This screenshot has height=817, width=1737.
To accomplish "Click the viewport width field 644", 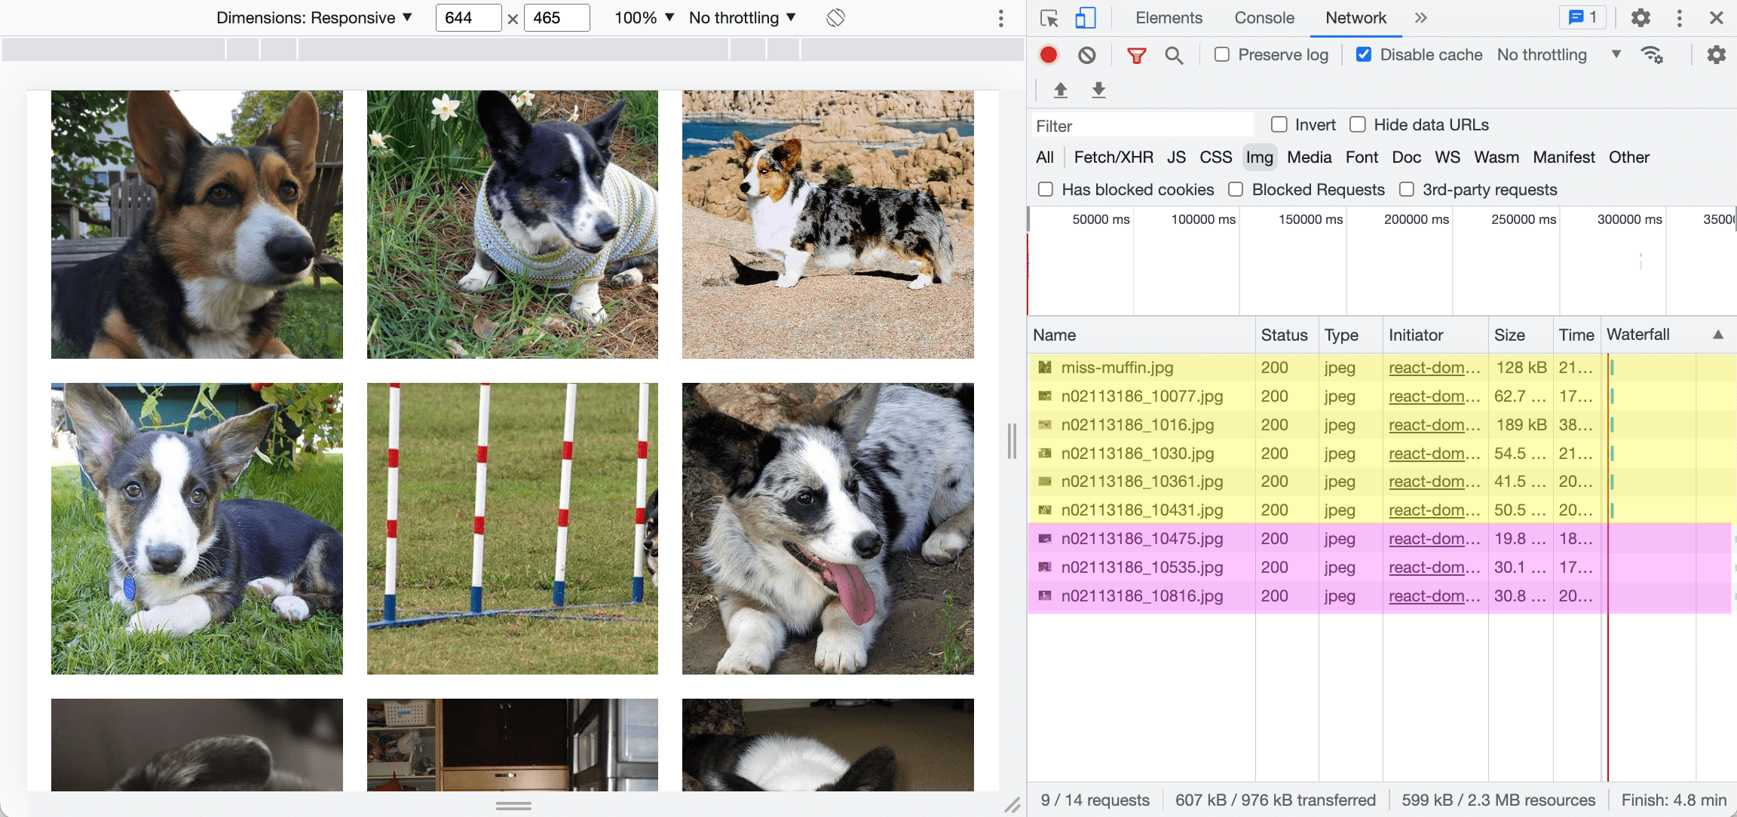I will [468, 18].
